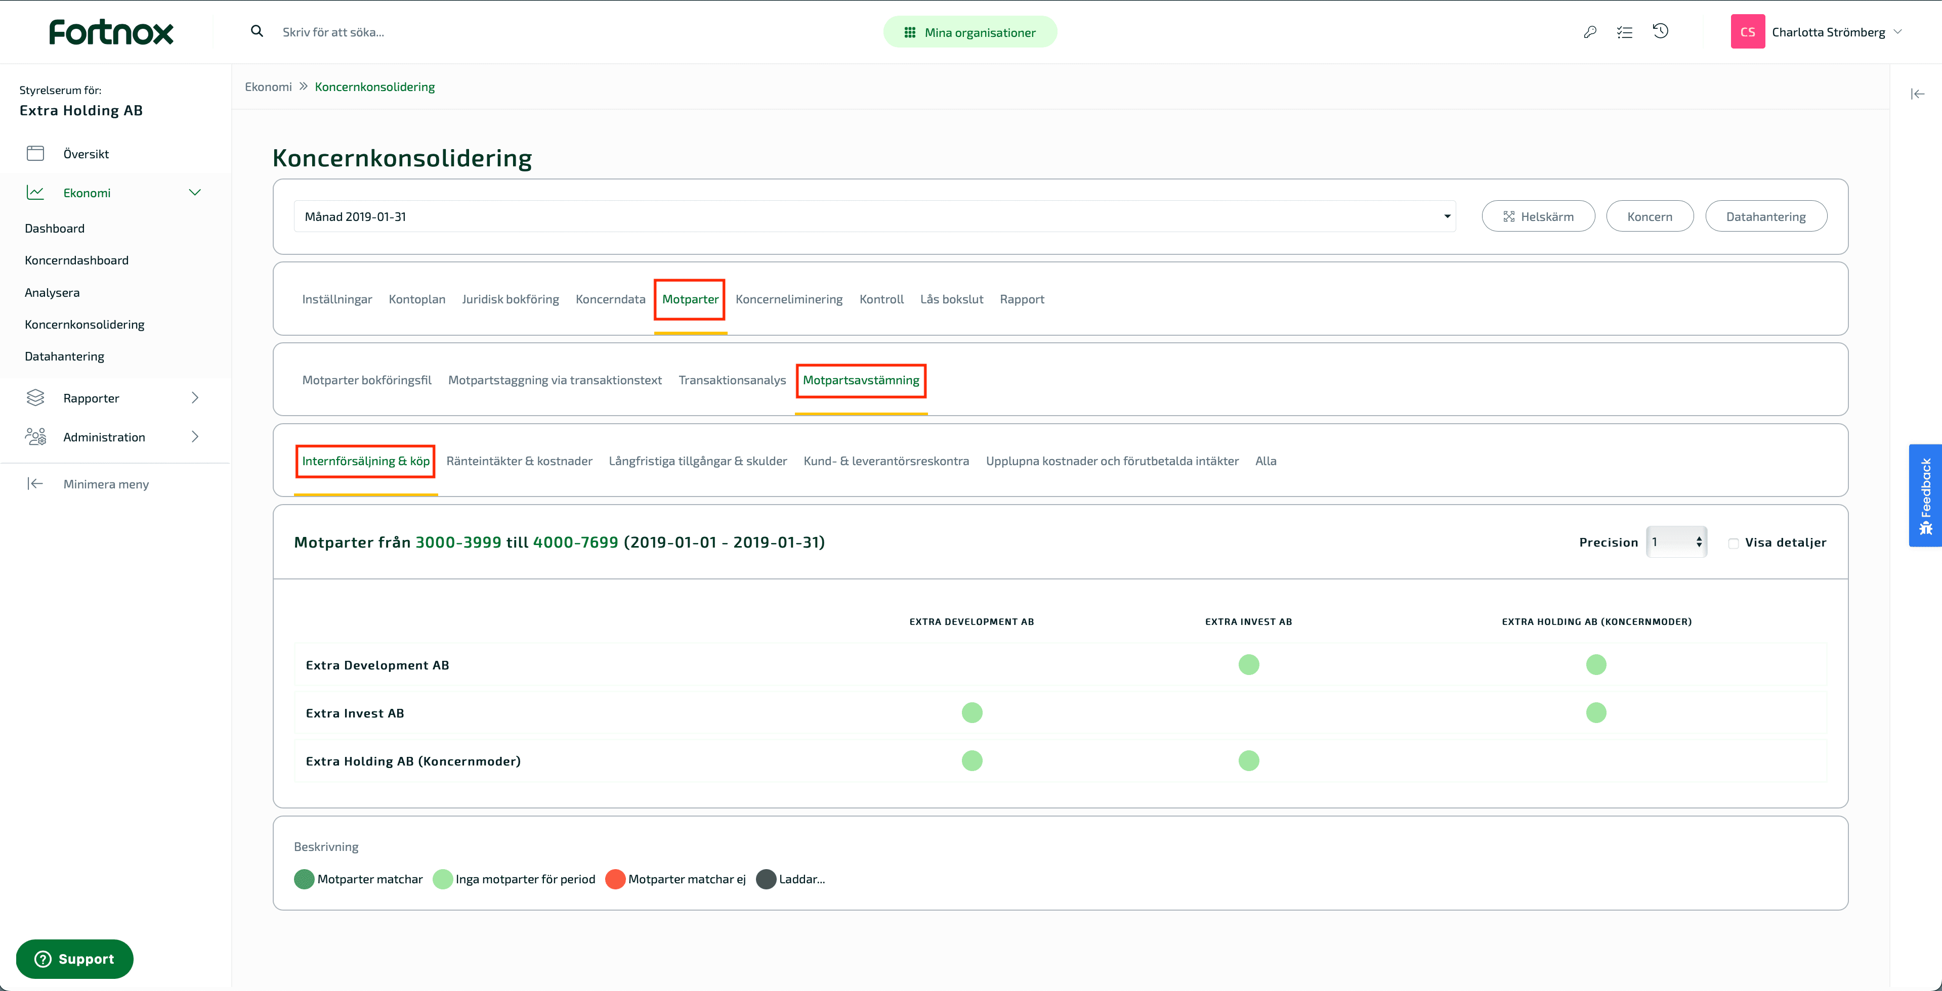Click the Minimera meny arrow icon
Image resolution: width=1942 pixels, height=991 pixels.
35,483
